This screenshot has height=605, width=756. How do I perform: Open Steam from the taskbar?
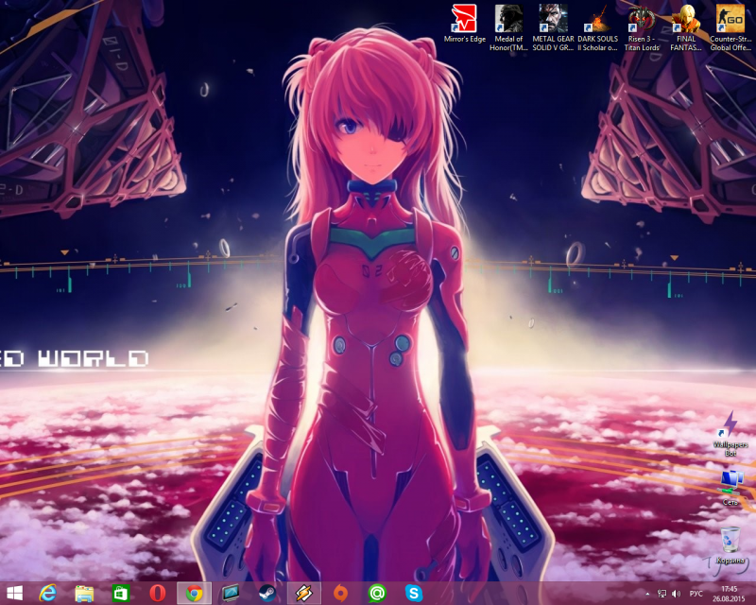(267, 593)
